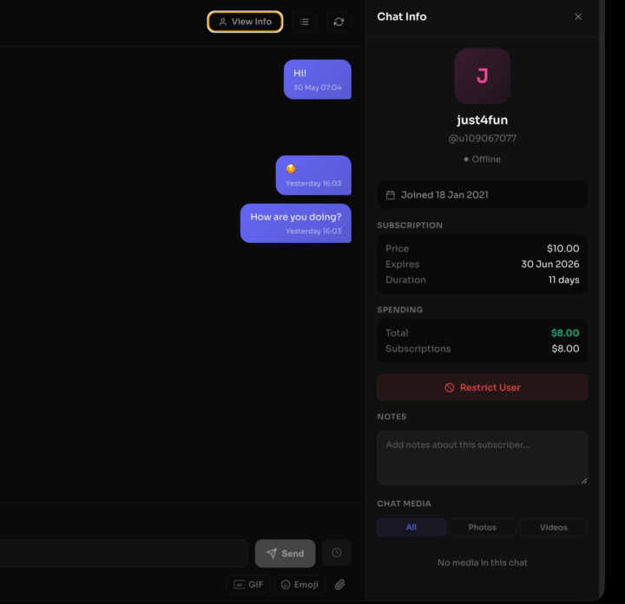Close the Chat Info panel

tap(578, 16)
